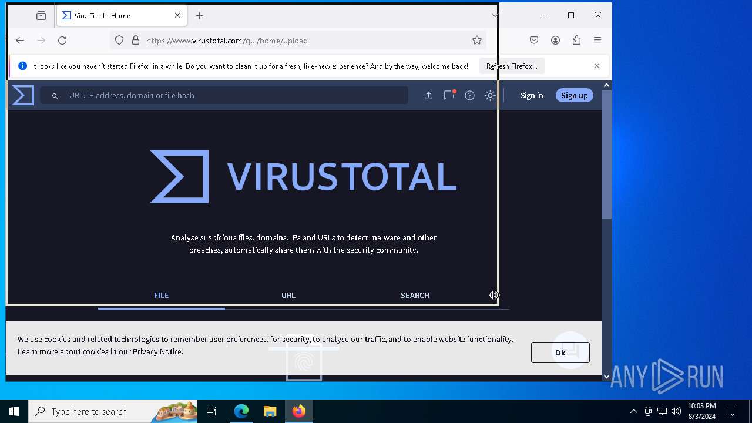Image resolution: width=752 pixels, height=423 pixels.
Task: Maximize the Firefox window
Action: 571,15
